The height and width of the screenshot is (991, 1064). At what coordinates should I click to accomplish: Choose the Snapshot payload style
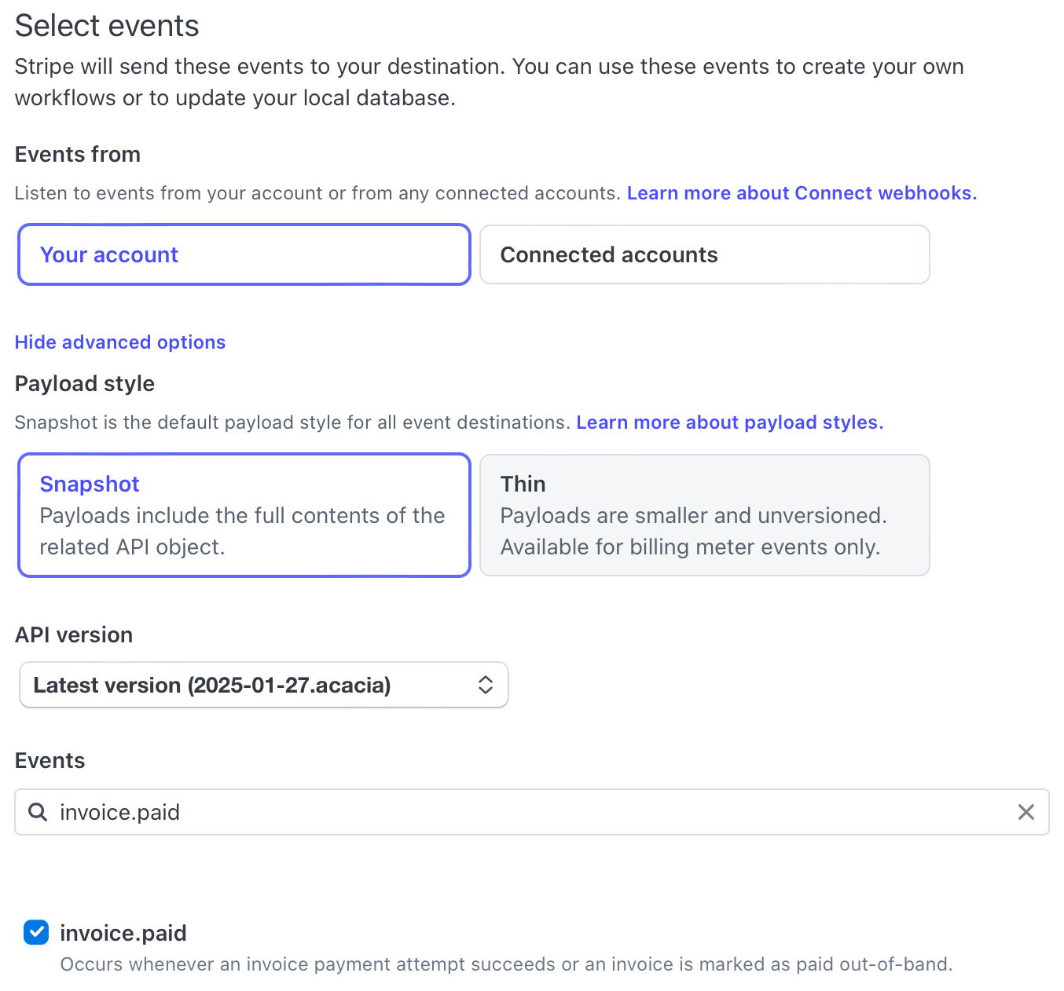pyautogui.click(x=244, y=515)
